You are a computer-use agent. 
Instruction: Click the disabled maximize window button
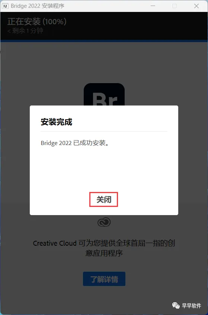point(175,6)
